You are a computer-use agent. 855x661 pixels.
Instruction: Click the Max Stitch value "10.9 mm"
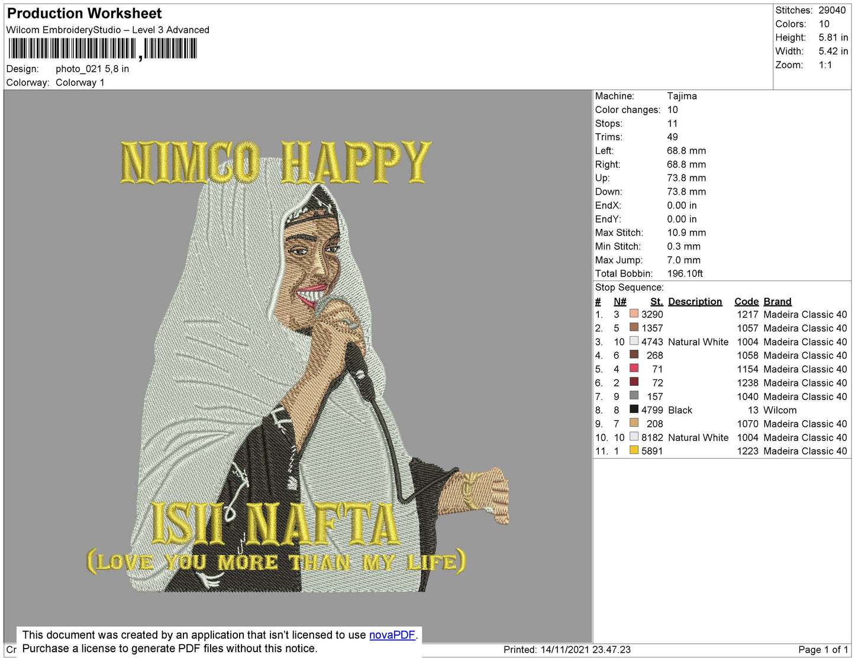click(686, 233)
